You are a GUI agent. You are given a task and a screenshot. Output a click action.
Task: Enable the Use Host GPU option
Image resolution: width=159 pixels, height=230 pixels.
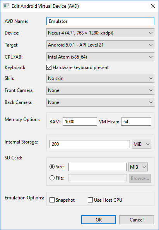click(90, 200)
